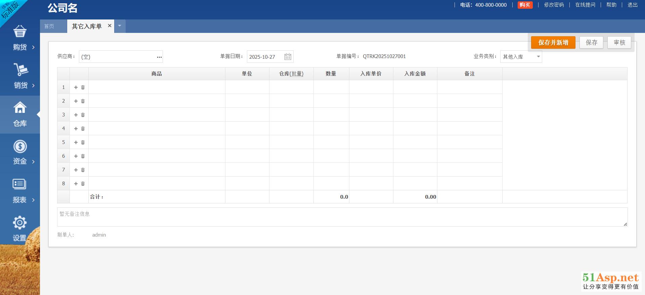The image size is (645, 295).
Task: Add a row using plus icon in row 1
Action: tap(76, 87)
